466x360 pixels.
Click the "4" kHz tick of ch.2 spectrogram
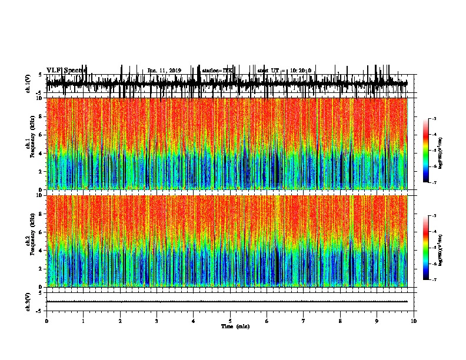point(41,251)
